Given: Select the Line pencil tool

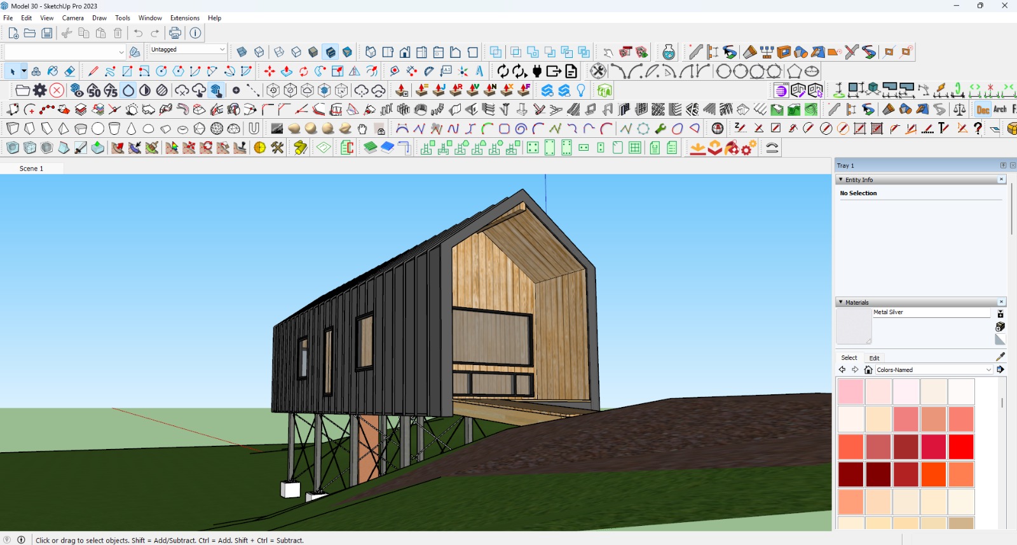Looking at the screenshot, I should tap(93, 71).
